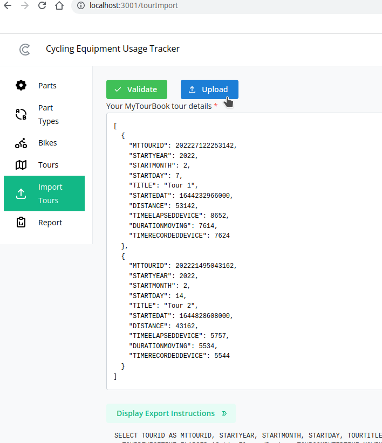Click the browser back arrow

(x=8, y=5)
